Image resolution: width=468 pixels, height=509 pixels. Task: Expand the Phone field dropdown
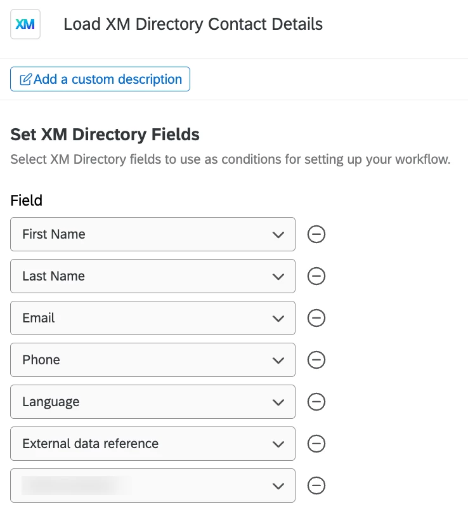153,360
